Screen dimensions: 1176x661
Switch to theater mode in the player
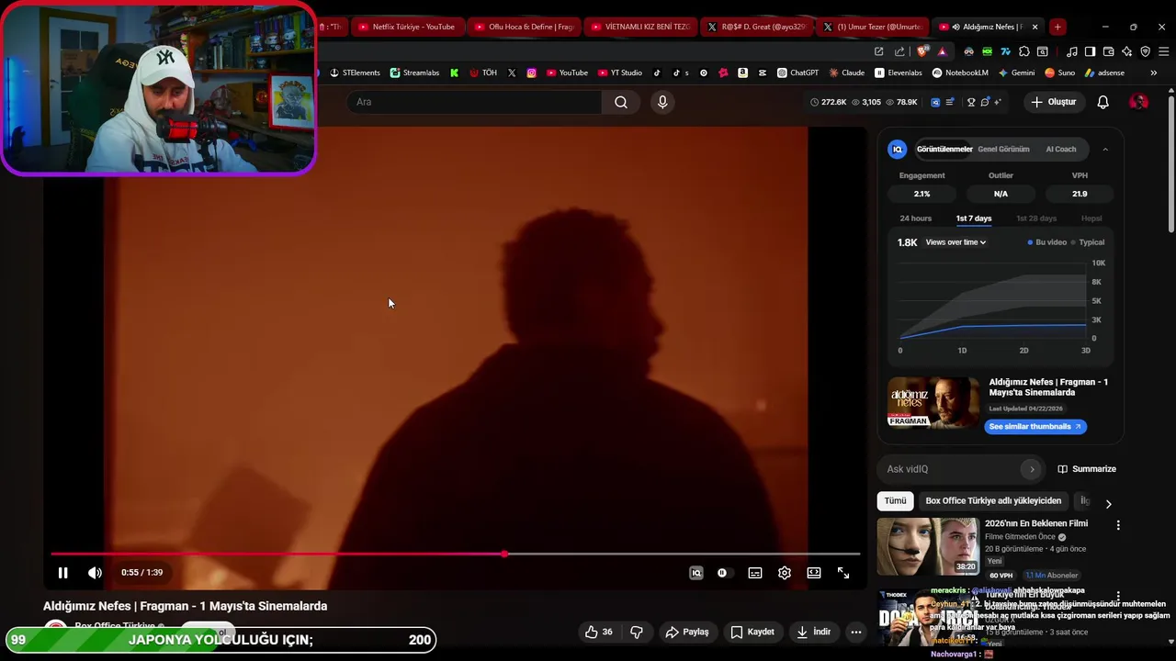pyautogui.click(x=814, y=573)
